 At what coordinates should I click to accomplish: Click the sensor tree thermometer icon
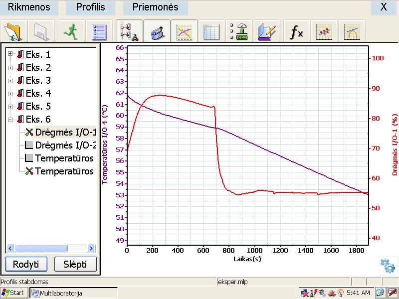click(129, 31)
